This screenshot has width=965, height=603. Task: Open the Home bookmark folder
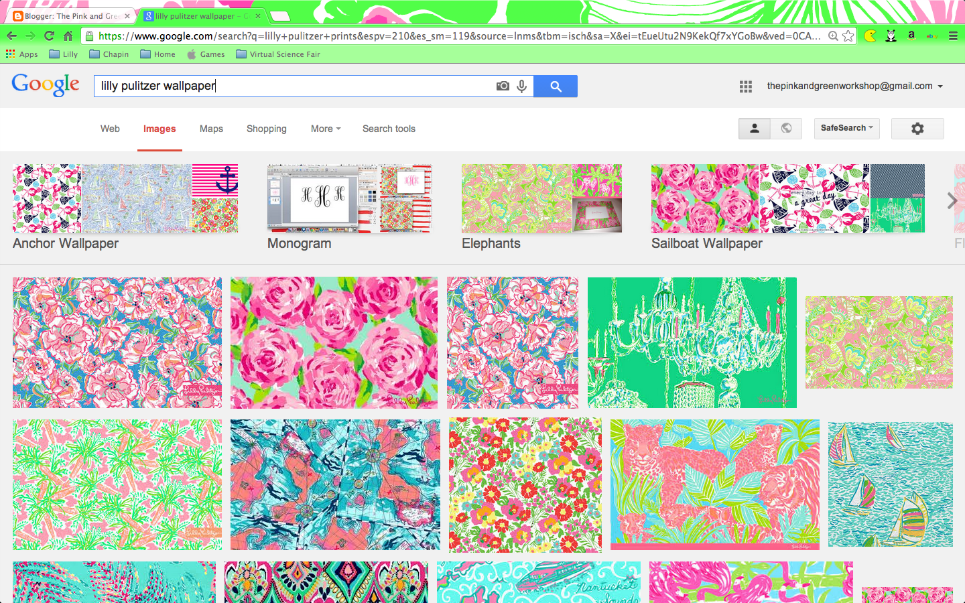click(158, 54)
